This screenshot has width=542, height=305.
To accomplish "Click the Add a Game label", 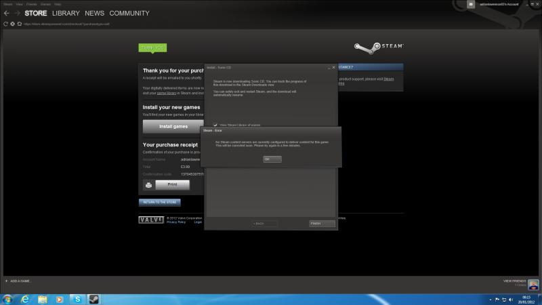I will coord(20,281).
